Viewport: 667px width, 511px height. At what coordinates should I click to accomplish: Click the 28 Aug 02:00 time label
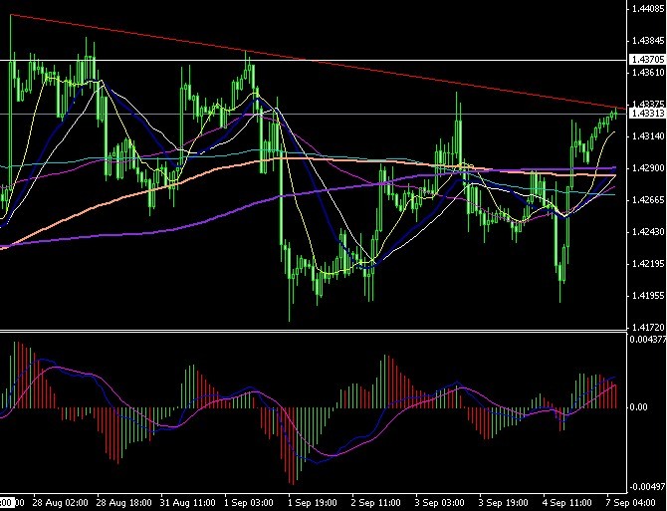pos(61,502)
